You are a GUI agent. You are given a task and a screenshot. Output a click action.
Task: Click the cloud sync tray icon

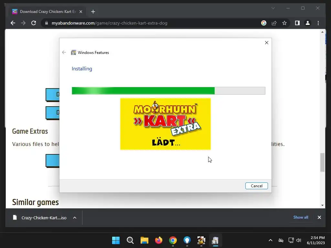click(x=281, y=240)
